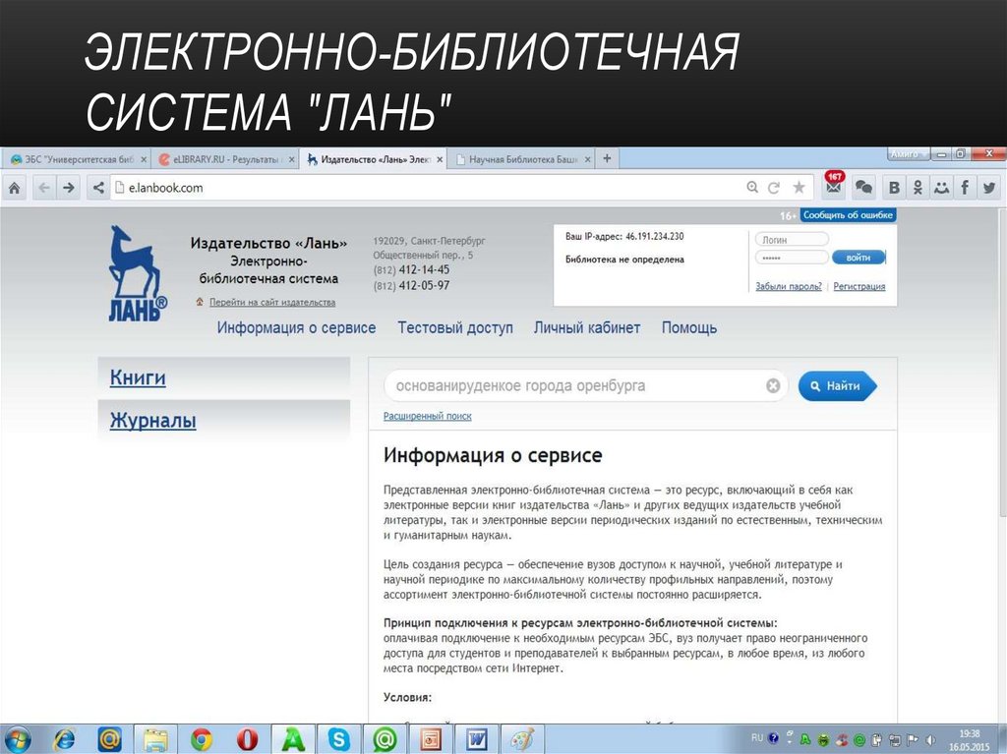Image resolution: width=1007 pixels, height=754 pixels.
Task: Focus the Логин input field
Action: point(792,240)
